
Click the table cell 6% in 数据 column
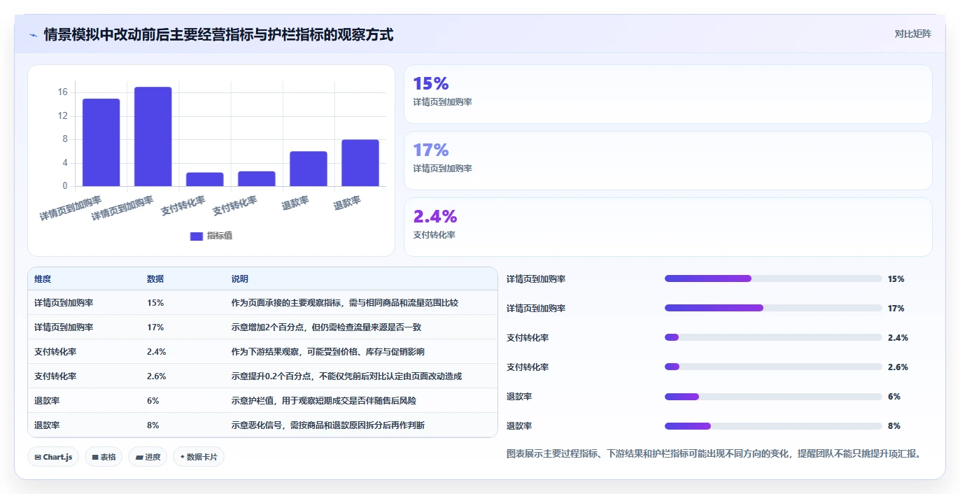[153, 401]
